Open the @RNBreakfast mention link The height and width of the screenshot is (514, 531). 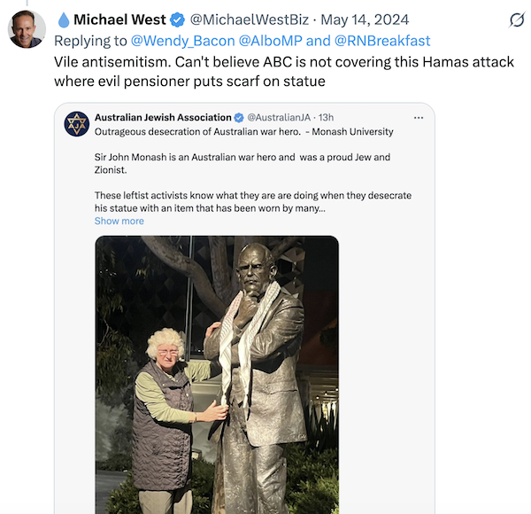click(x=382, y=41)
